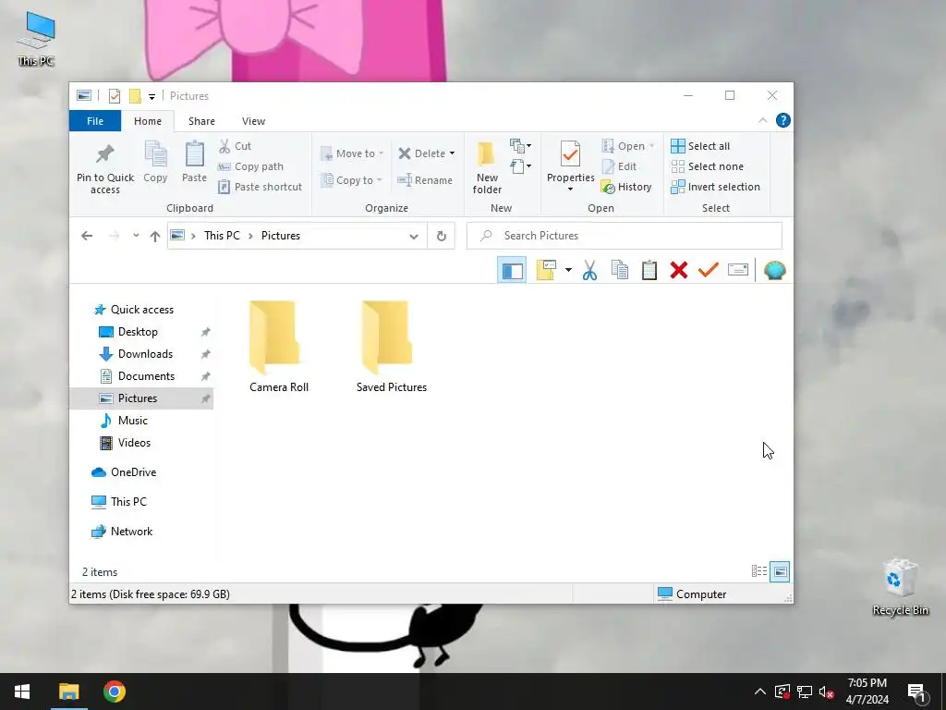Open the Delete dropdown arrow
The image size is (946, 710).
(x=452, y=153)
